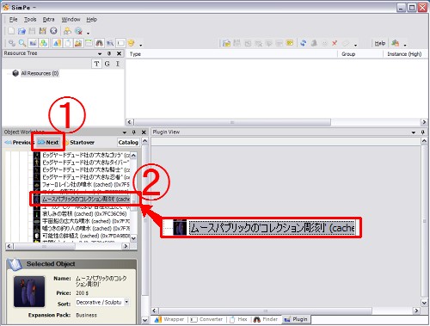Image resolution: width=430 pixels, height=326 pixels.
Task: Open the Sort dropdown showing Decorative / Sculptu
Action: [x=102, y=302]
